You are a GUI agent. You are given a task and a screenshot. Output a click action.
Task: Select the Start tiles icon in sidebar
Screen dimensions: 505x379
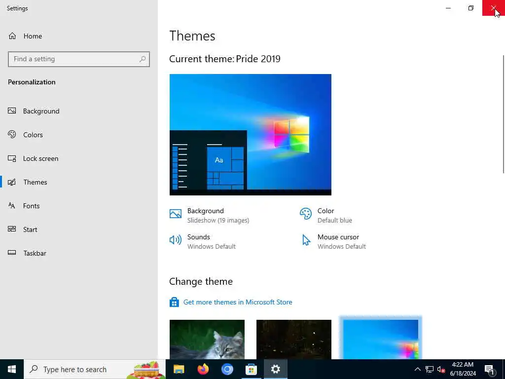click(12, 229)
